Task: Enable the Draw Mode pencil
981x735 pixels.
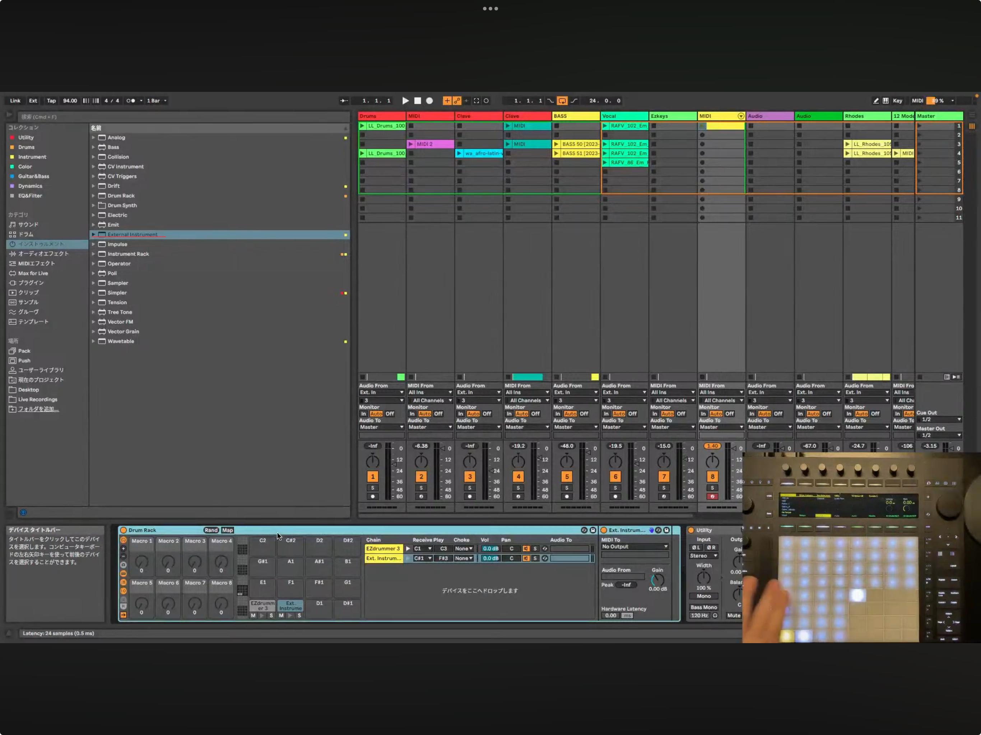Action: pos(876,100)
